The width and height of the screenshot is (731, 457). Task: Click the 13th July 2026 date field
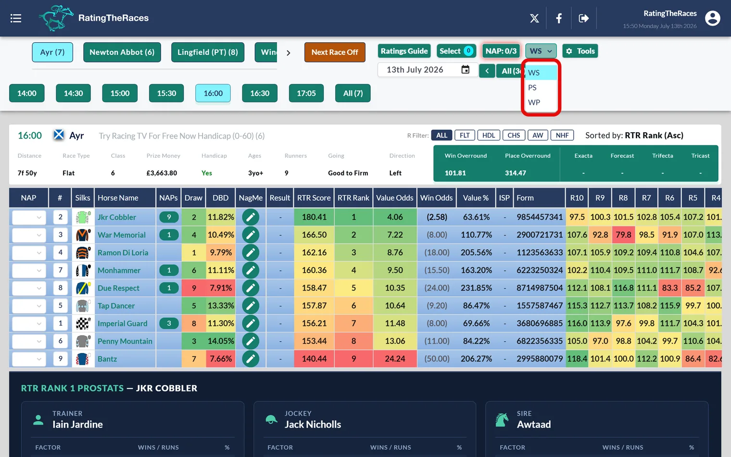pyautogui.click(x=428, y=70)
